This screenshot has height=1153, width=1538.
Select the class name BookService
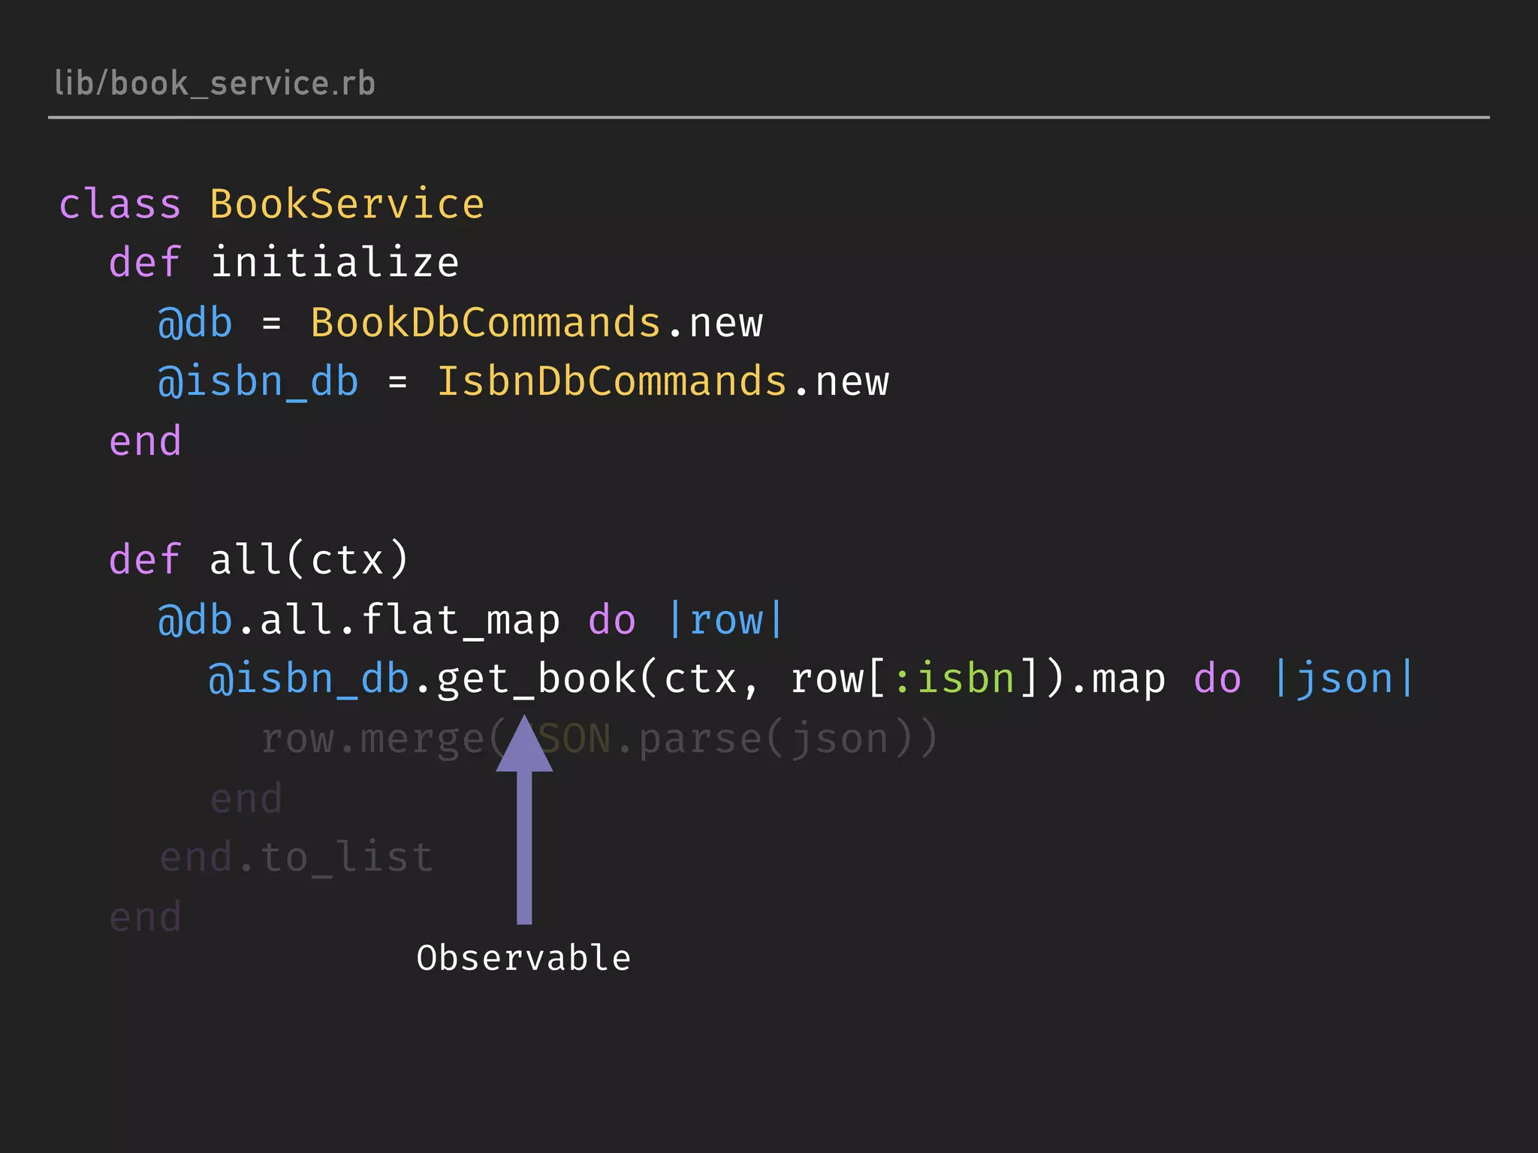[347, 204]
